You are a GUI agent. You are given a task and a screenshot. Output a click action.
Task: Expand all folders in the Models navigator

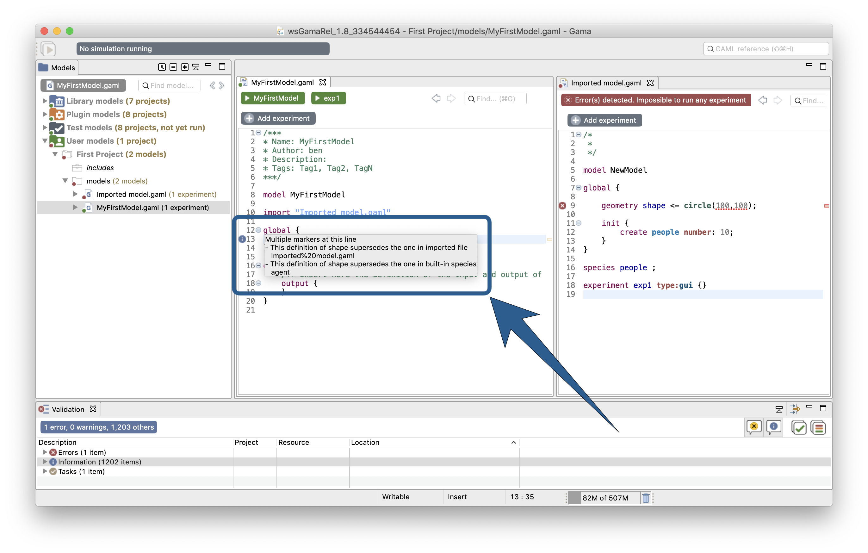tap(184, 67)
